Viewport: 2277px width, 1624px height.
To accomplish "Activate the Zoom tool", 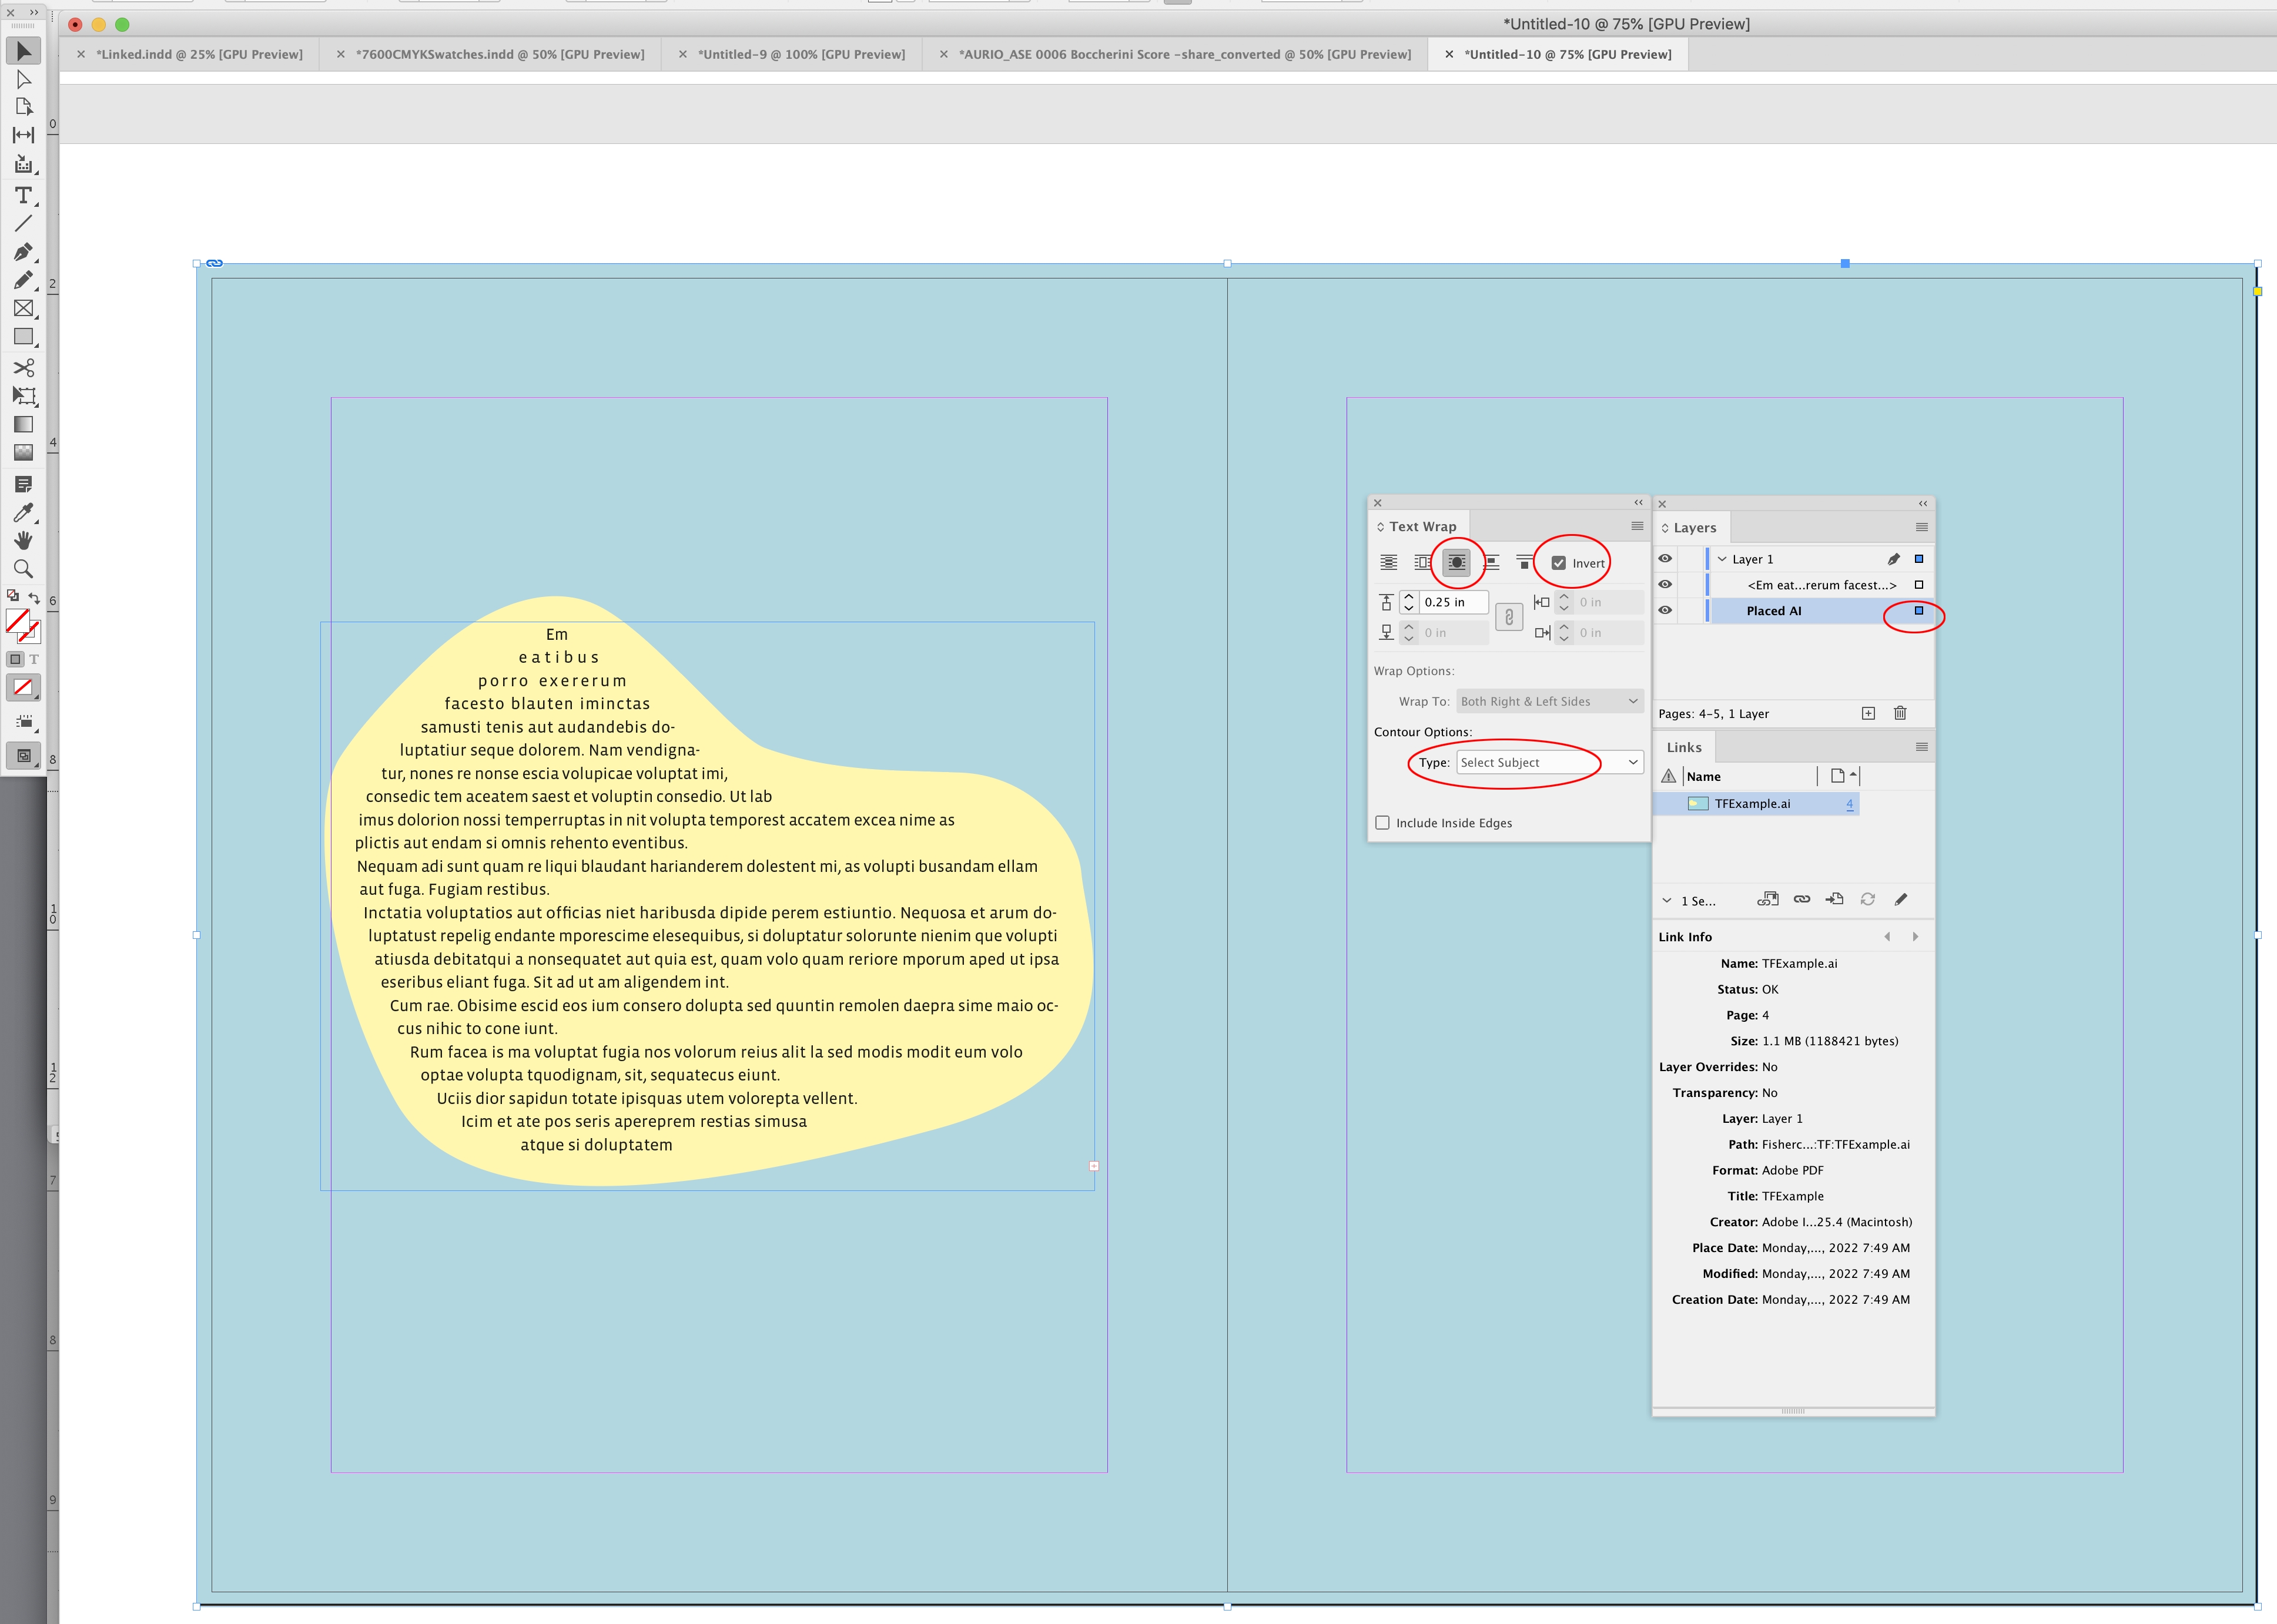I will tap(24, 569).
